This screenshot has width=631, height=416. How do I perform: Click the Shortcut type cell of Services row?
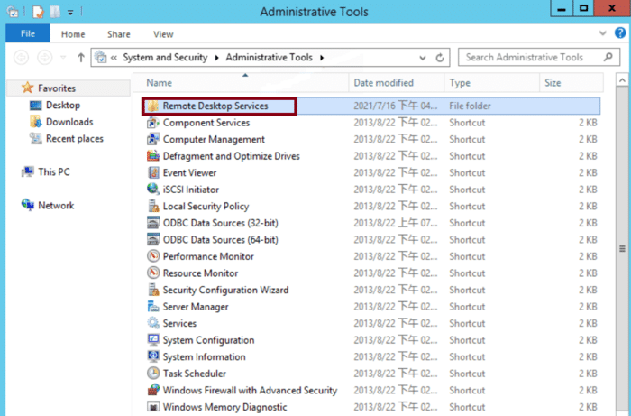pyautogui.click(x=467, y=323)
